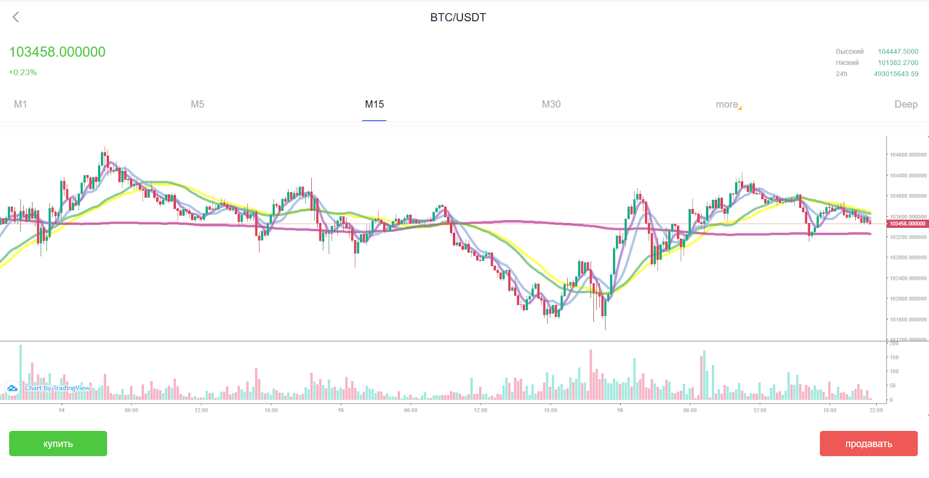929x478 pixels.
Task: Select the M5 timeframe tab
Action: 197,105
